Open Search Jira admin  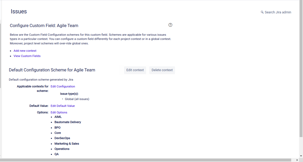coord(276,12)
